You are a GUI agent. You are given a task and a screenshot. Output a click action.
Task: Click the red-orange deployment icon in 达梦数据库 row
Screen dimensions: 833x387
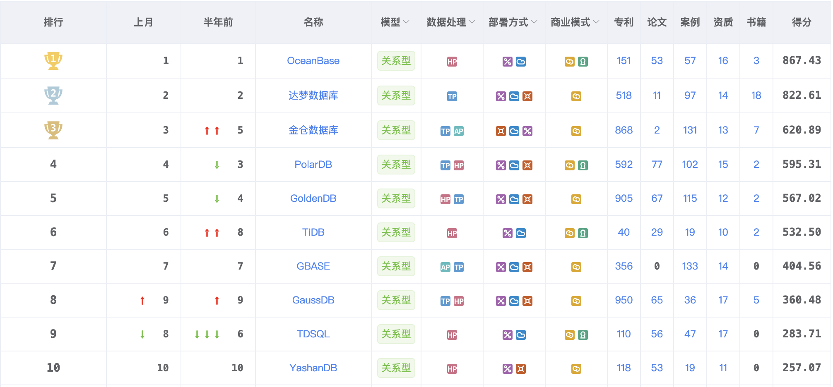point(527,96)
